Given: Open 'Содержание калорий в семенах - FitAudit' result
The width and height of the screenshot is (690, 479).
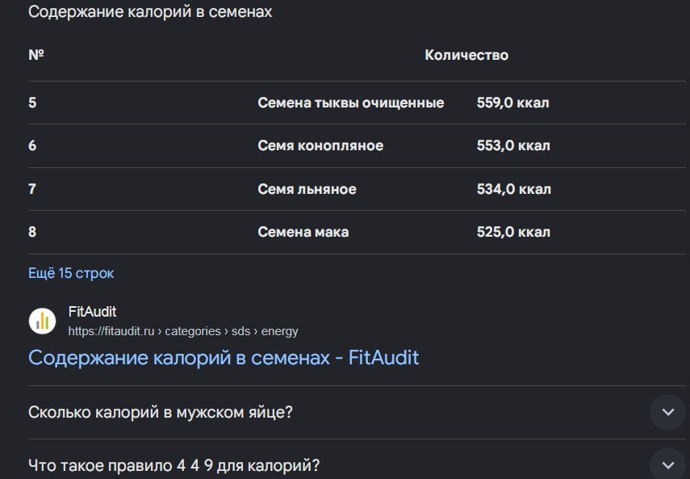Looking at the screenshot, I should click(224, 357).
